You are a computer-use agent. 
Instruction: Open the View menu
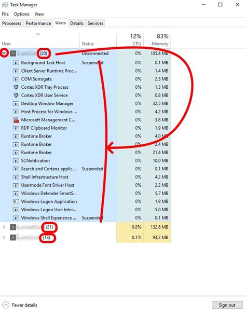pyautogui.click(x=39, y=14)
